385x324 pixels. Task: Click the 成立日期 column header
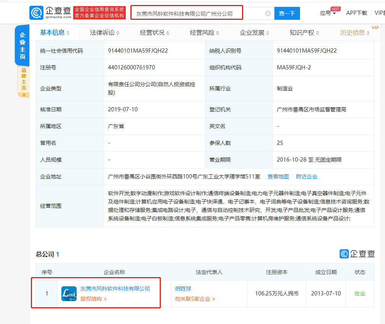(326, 272)
